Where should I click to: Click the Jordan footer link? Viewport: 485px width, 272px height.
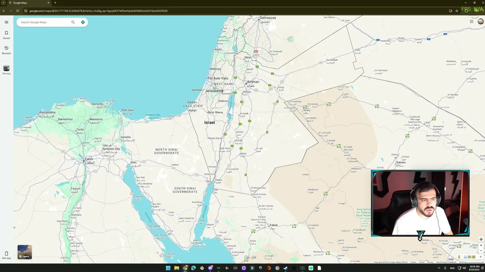[x=413, y=262]
